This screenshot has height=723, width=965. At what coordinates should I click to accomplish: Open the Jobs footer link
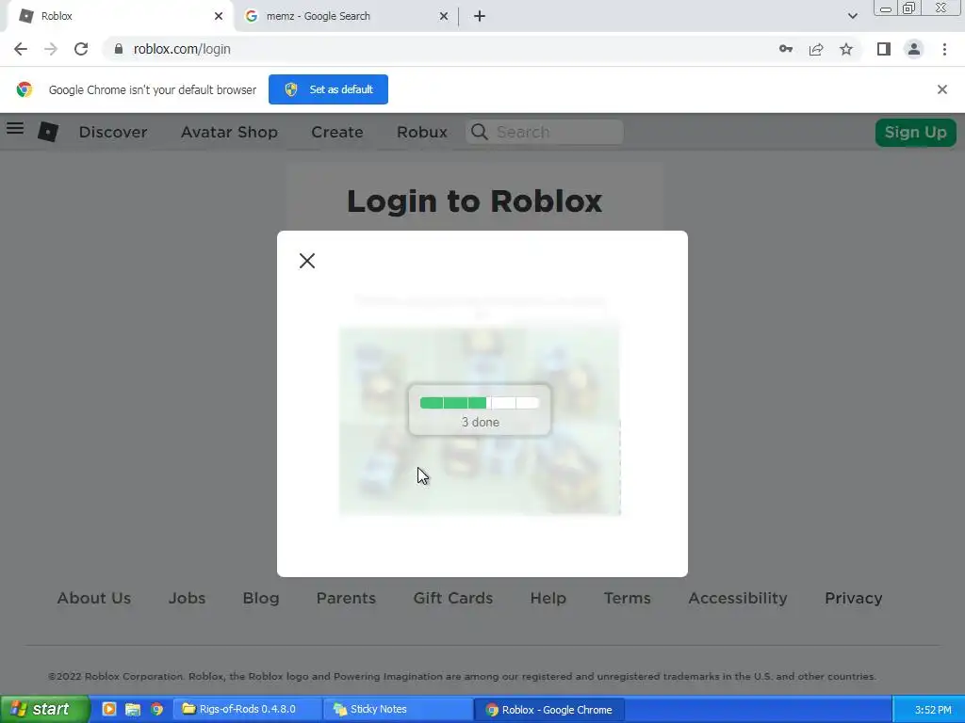188,598
